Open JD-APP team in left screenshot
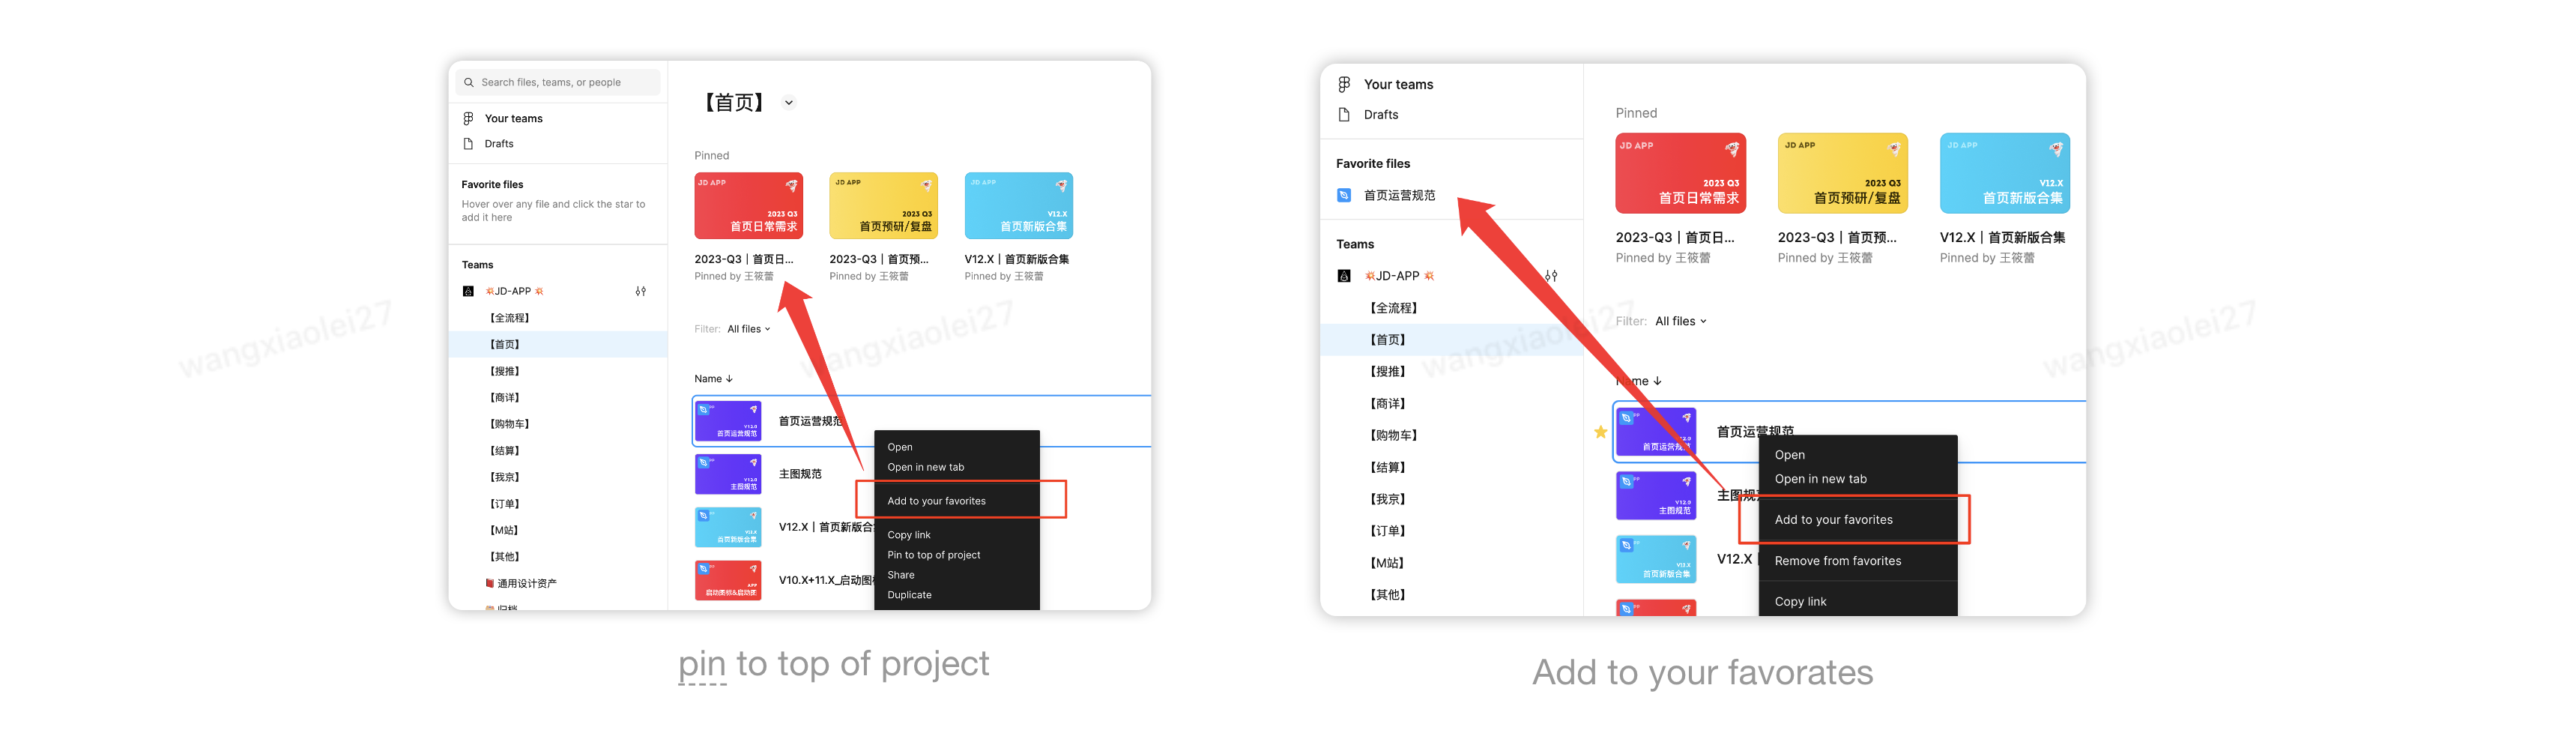2576x742 pixels. (x=514, y=291)
